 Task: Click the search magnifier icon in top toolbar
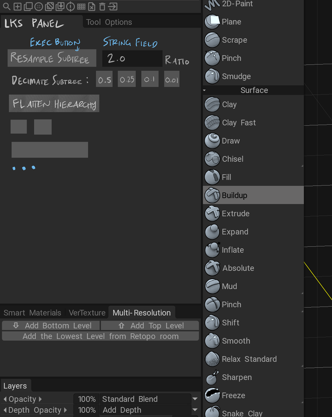[7, 7]
